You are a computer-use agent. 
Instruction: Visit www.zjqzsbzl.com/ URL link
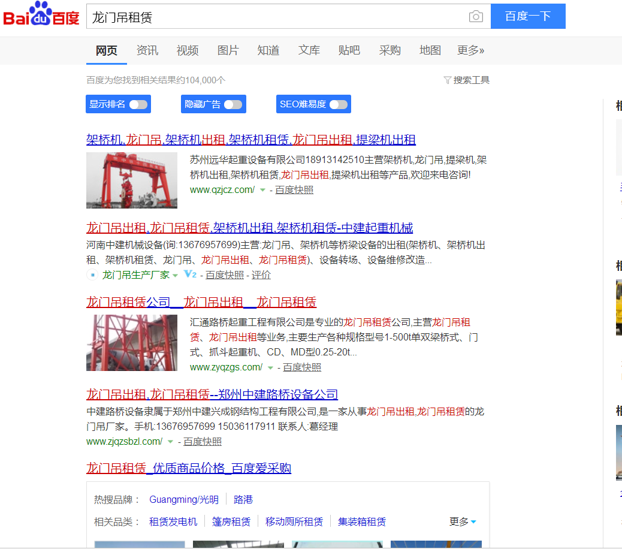[124, 442]
